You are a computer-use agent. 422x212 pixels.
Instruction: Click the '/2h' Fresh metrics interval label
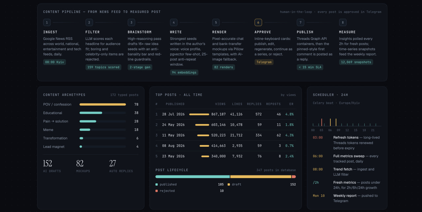point(316,183)
